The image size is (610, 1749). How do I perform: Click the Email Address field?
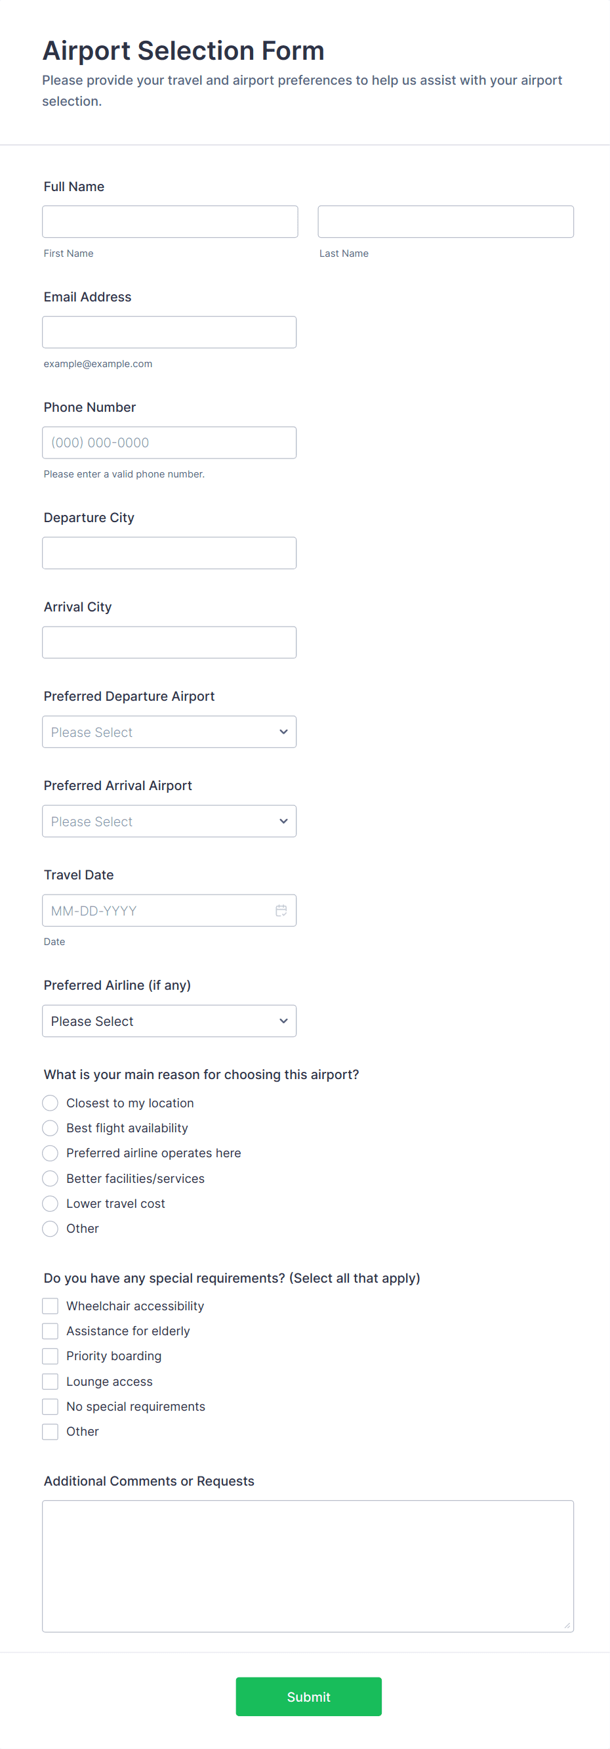[169, 332]
